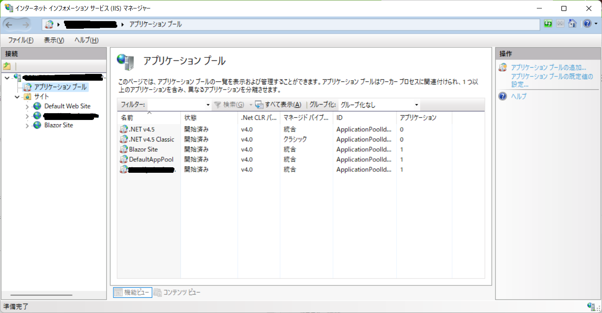This screenshot has height=313, width=602.
Task: Click the フィルター text input
Action: pos(176,105)
